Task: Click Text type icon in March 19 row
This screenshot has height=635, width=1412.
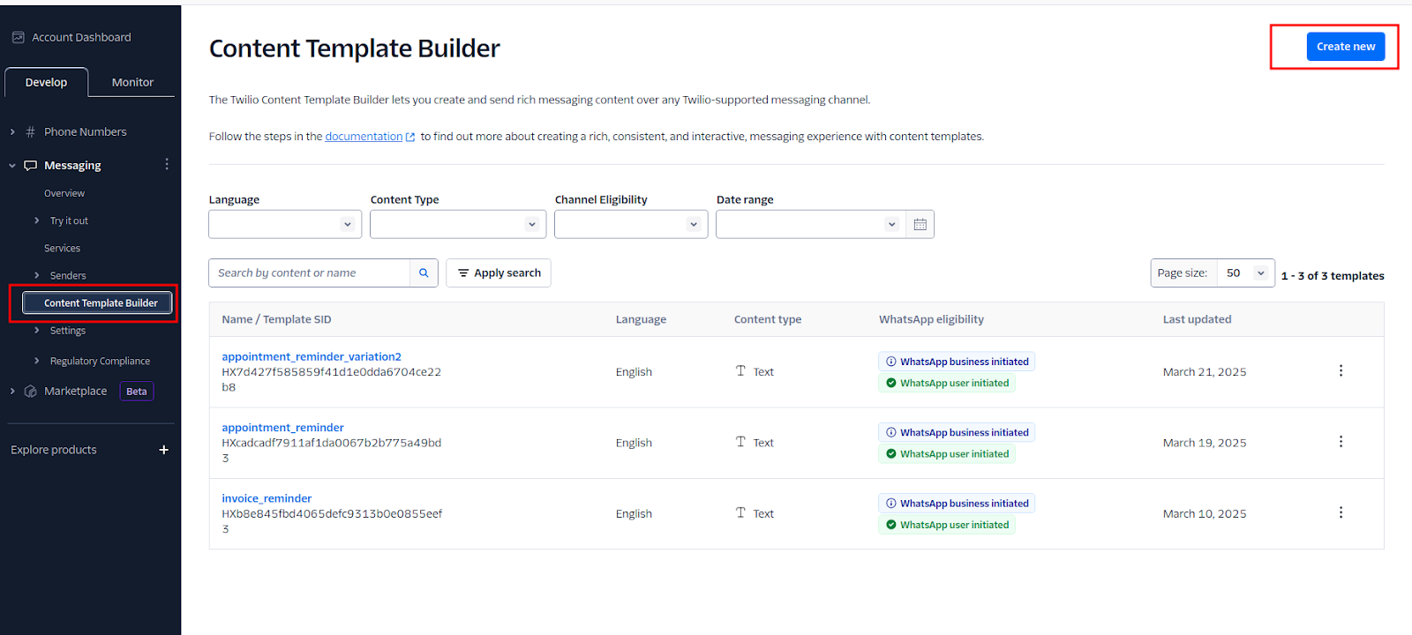Action: [740, 442]
